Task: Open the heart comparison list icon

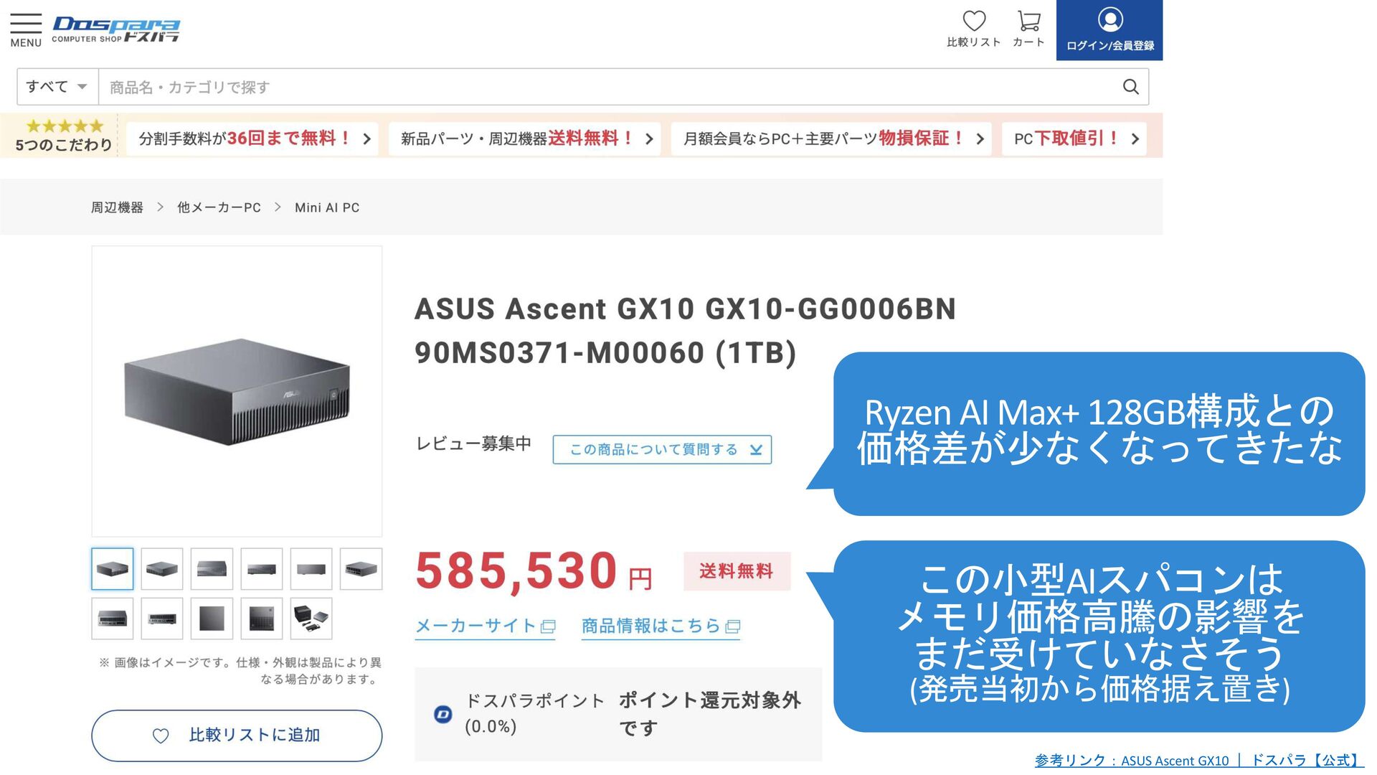Action: [x=973, y=22]
